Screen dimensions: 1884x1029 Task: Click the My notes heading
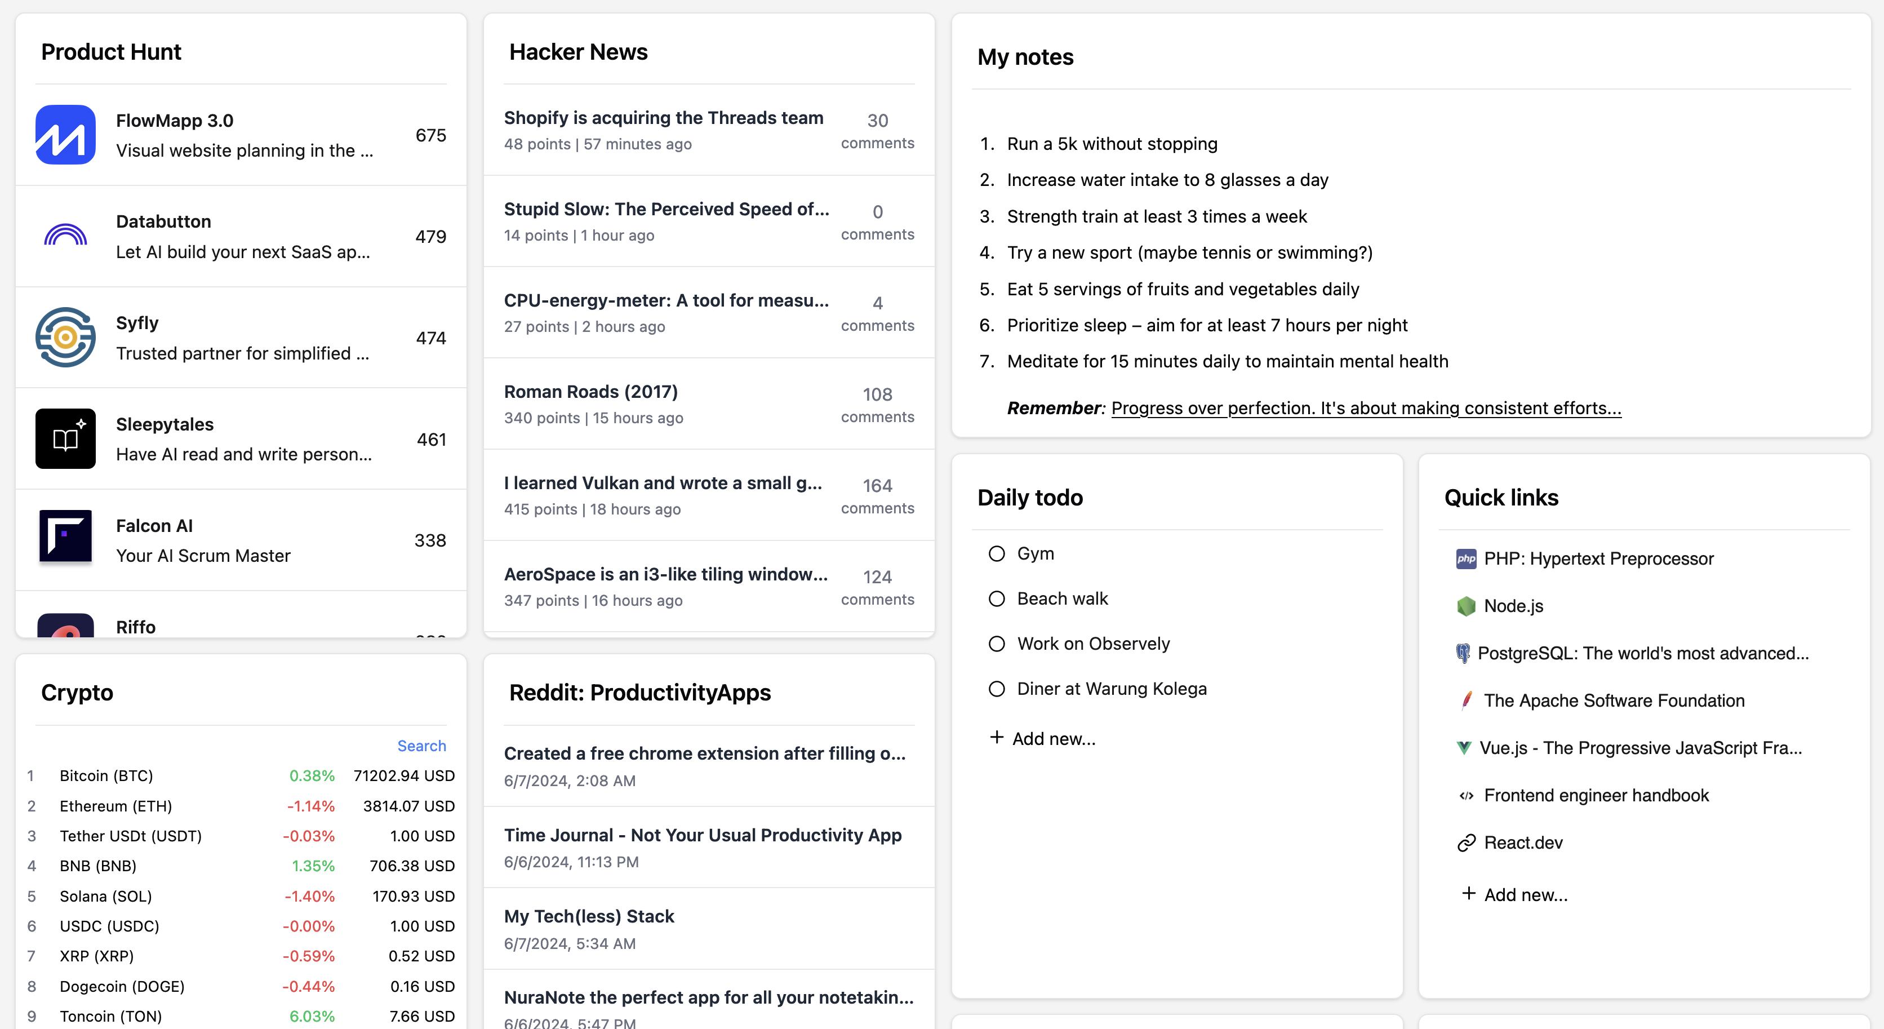(x=1025, y=57)
